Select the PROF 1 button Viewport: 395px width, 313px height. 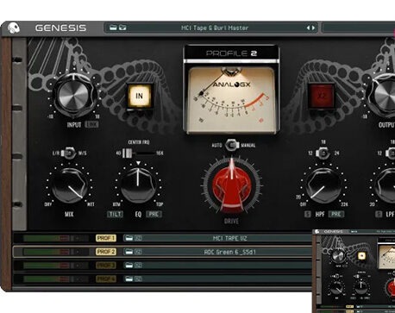pyautogui.click(x=106, y=238)
